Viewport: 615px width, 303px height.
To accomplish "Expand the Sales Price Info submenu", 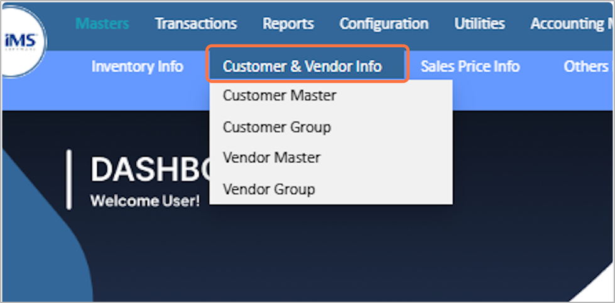I will pyautogui.click(x=470, y=66).
